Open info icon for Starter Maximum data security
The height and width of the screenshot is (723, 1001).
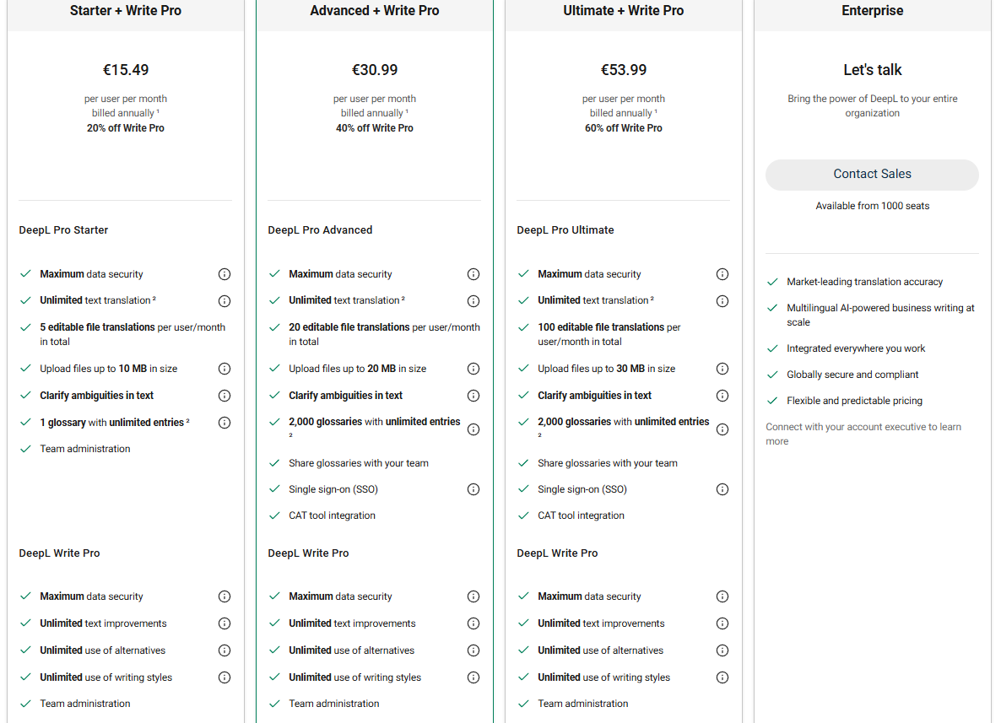[224, 274]
